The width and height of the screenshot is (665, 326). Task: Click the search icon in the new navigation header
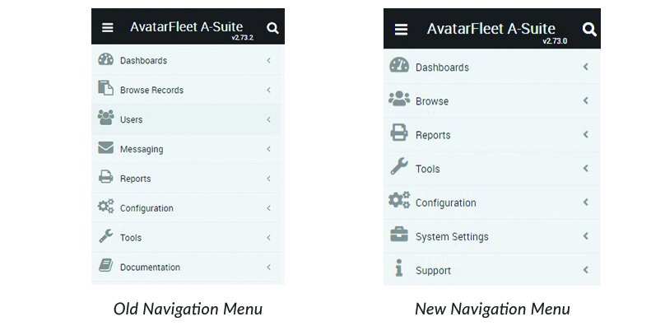pos(589,30)
